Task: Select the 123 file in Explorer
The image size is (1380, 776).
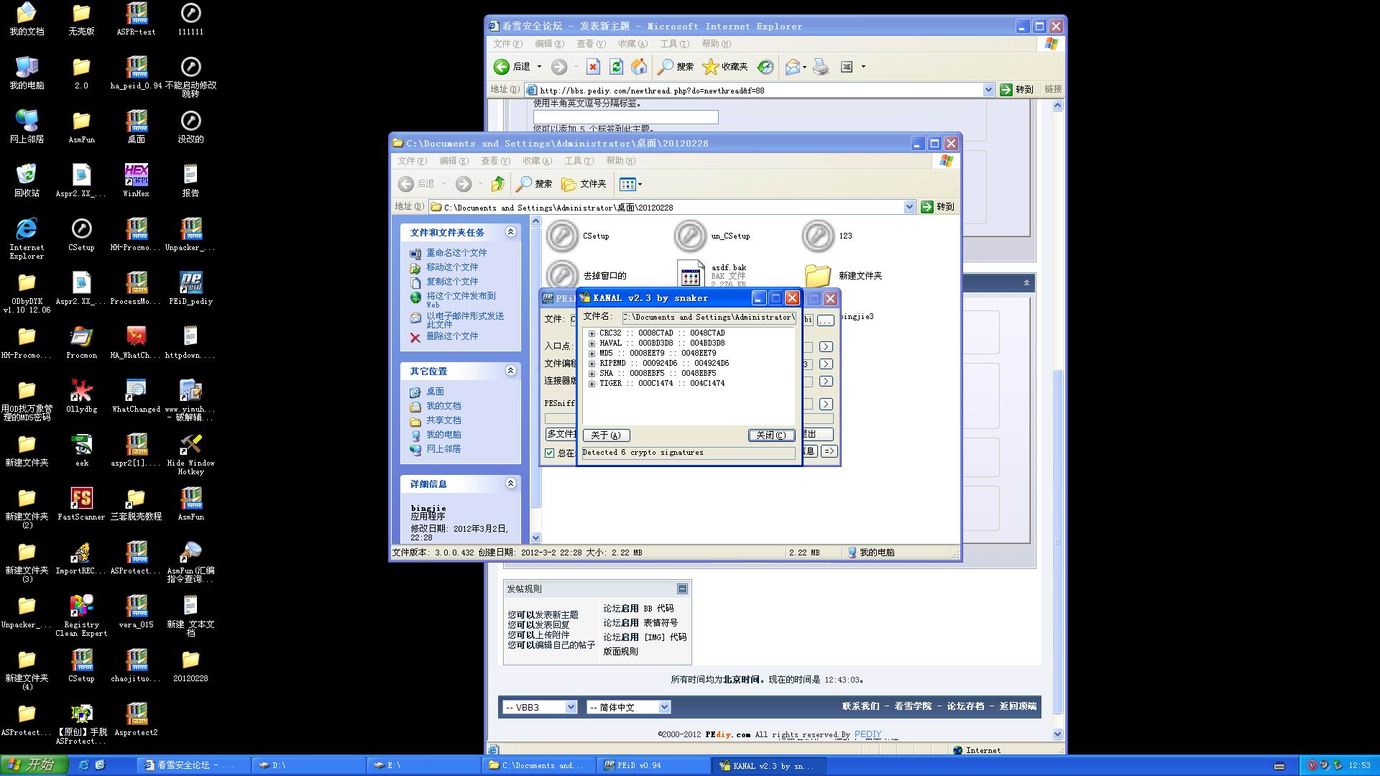Action: pyautogui.click(x=827, y=236)
